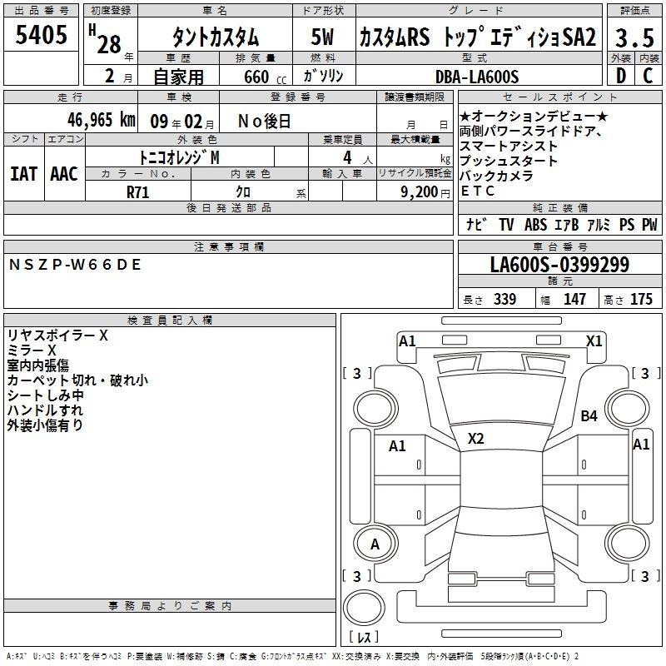The height and width of the screenshot is (666, 666).
Task: Select the A1 mark on the left door
Action: (x=397, y=446)
